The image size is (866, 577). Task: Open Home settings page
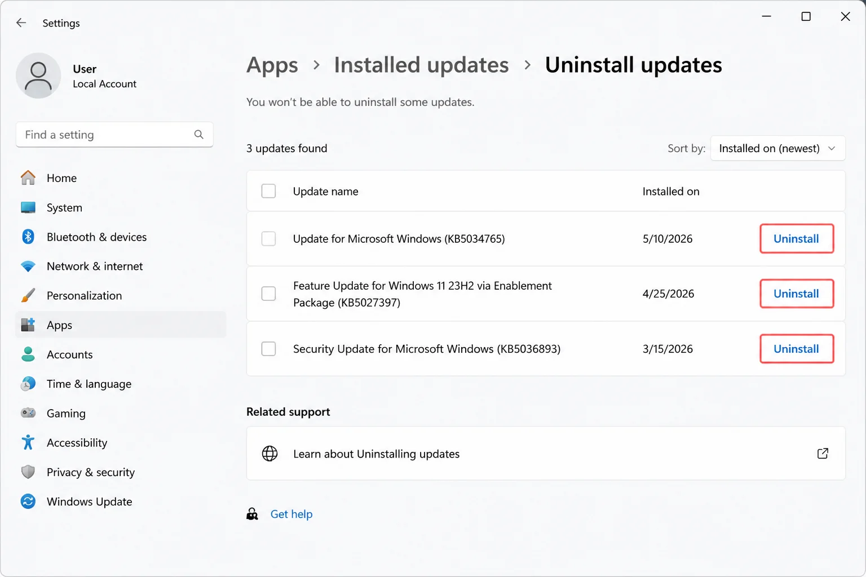point(121,178)
